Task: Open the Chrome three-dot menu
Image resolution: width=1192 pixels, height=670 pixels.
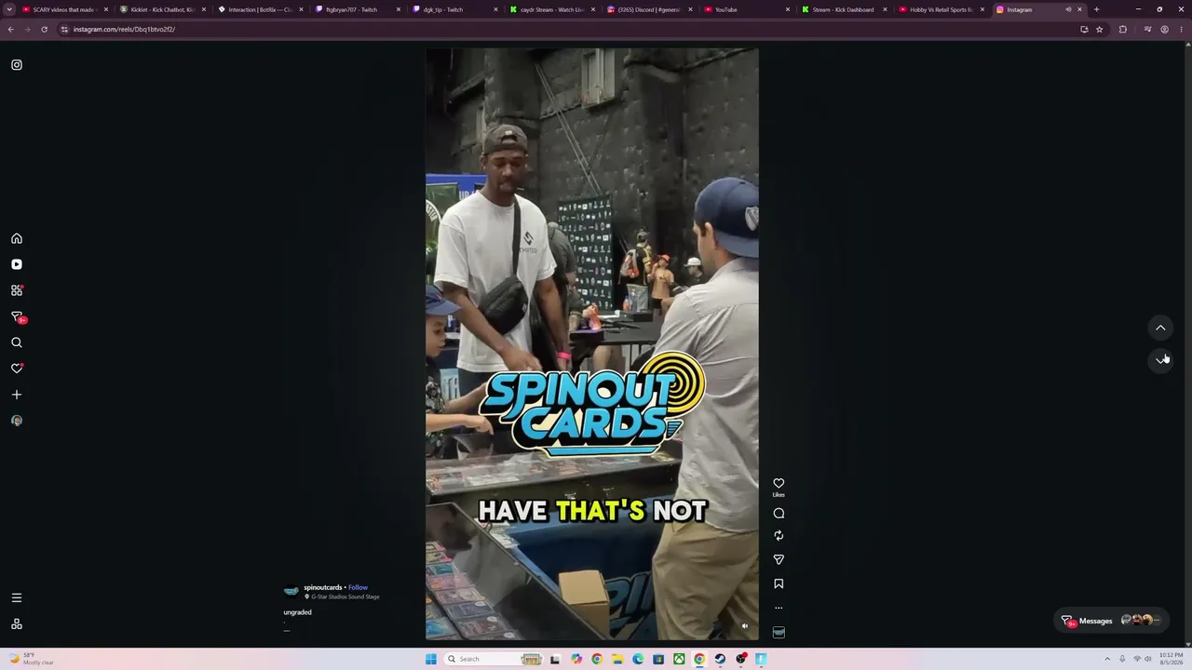Action: click(1181, 29)
